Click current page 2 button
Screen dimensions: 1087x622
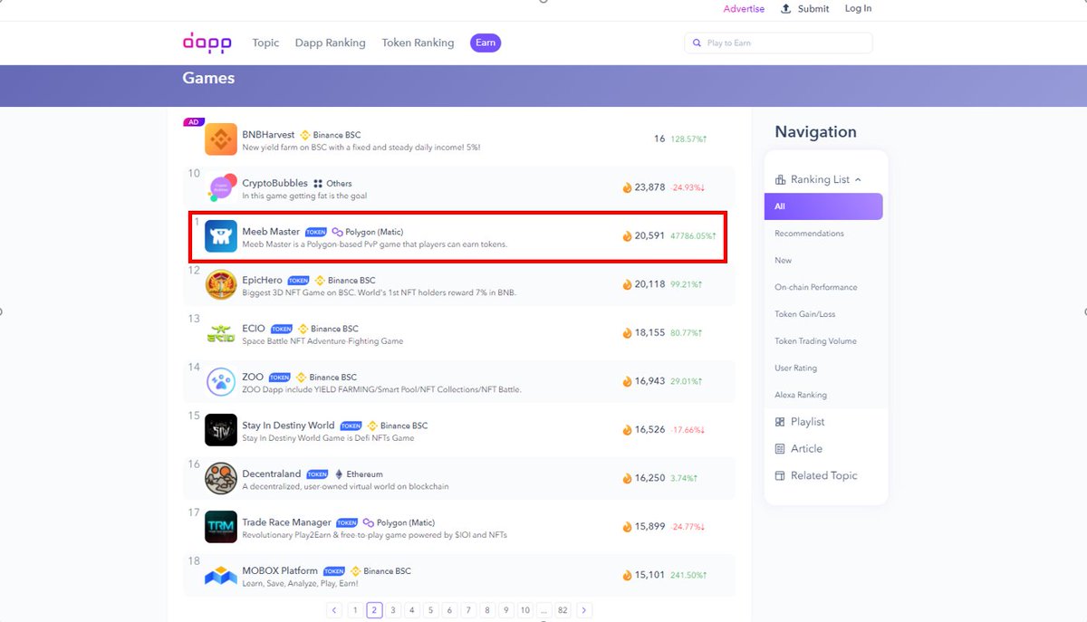point(374,610)
